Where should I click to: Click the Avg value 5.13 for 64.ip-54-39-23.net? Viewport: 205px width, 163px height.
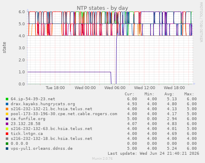172,99
